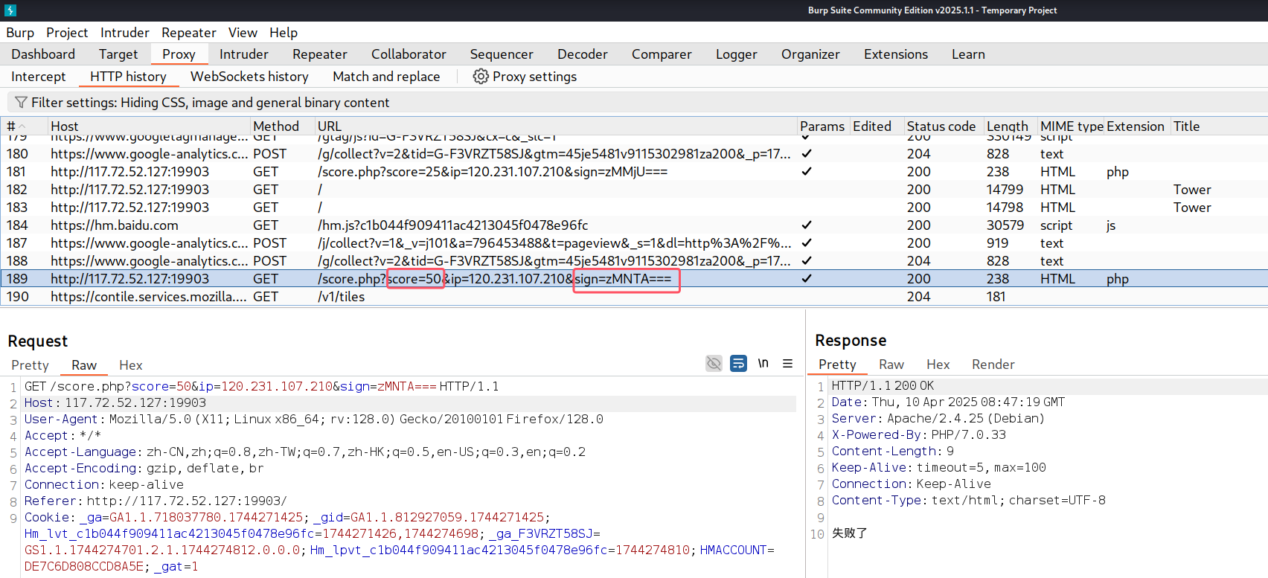Viewport: 1268px width, 578px height.
Task: Toggle the \n newline display icon
Action: pos(763,363)
